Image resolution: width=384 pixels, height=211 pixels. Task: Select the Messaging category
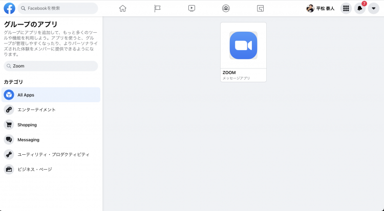[51, 139]
